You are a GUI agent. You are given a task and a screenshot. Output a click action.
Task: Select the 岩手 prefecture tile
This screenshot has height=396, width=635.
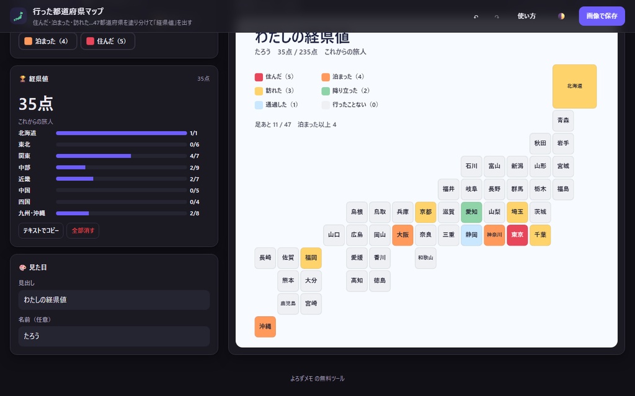[x=563, y=144]
